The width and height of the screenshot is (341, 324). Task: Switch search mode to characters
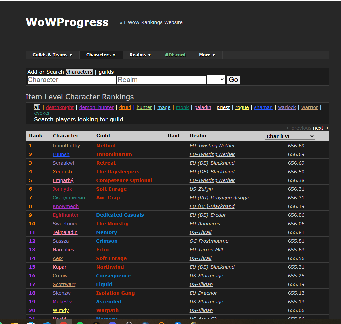pos(79,72)
